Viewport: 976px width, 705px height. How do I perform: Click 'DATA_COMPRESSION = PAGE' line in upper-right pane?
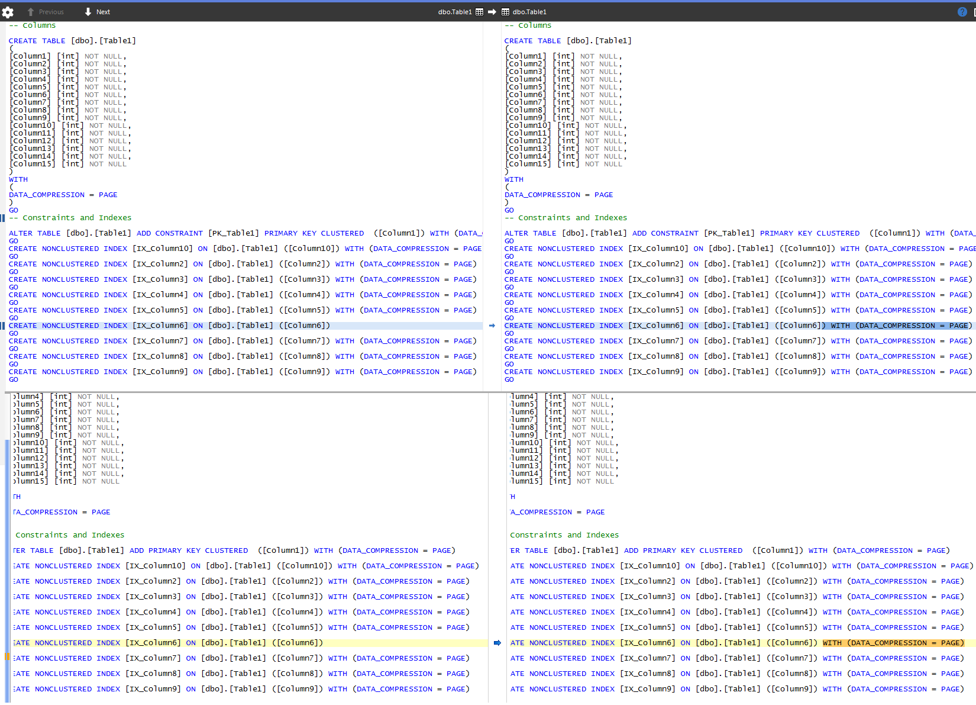pos(558,195)
